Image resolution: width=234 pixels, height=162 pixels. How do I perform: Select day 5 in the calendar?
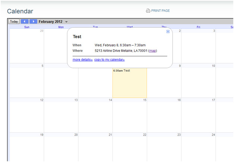coord(42,66)
